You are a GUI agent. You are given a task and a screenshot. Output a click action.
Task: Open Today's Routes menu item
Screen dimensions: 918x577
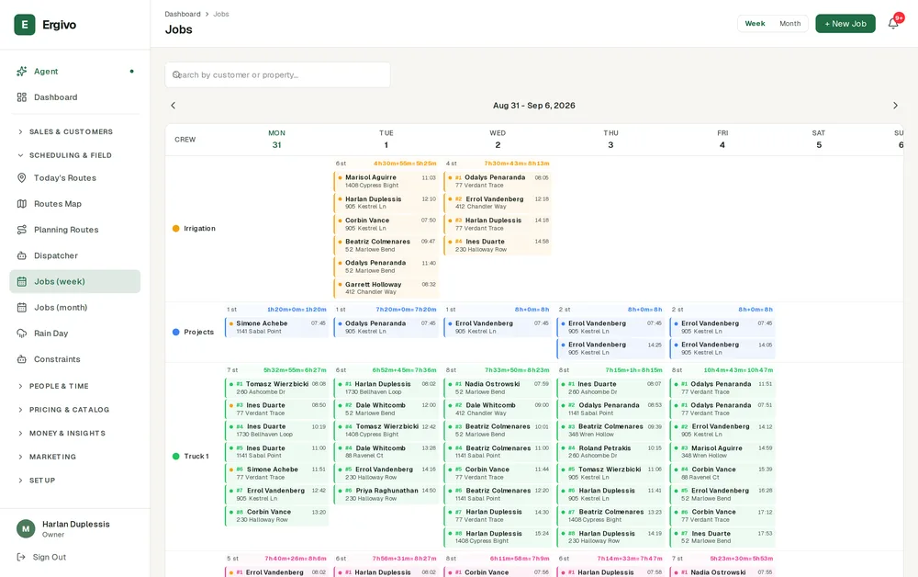[x=75, y=178]
